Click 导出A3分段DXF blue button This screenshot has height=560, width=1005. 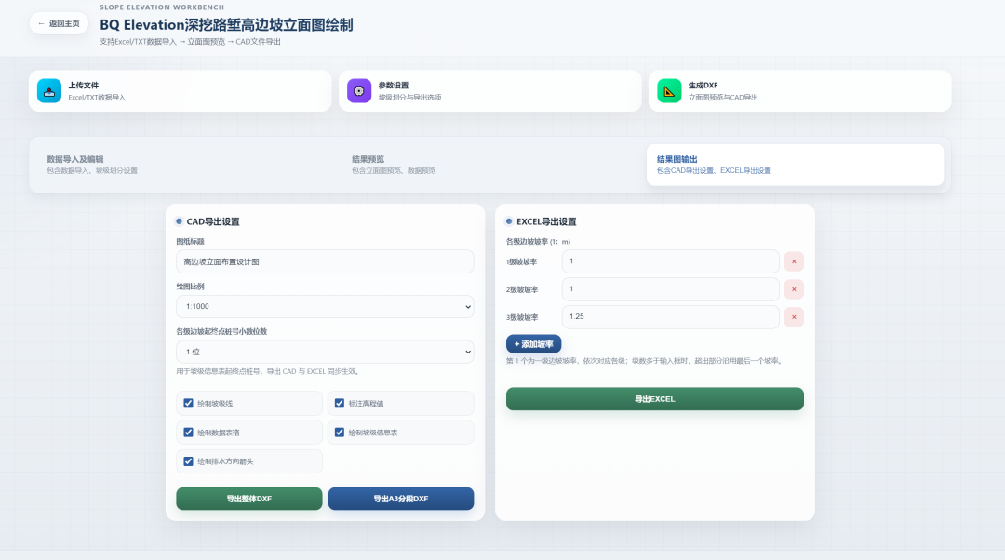(401, 499)
